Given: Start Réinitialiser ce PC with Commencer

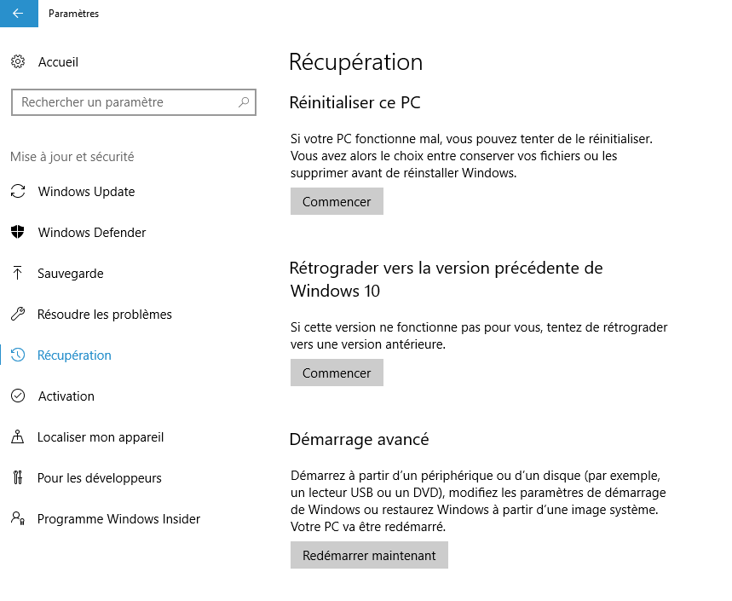Looking at the screenshot, I should click(x=337, y=201).
